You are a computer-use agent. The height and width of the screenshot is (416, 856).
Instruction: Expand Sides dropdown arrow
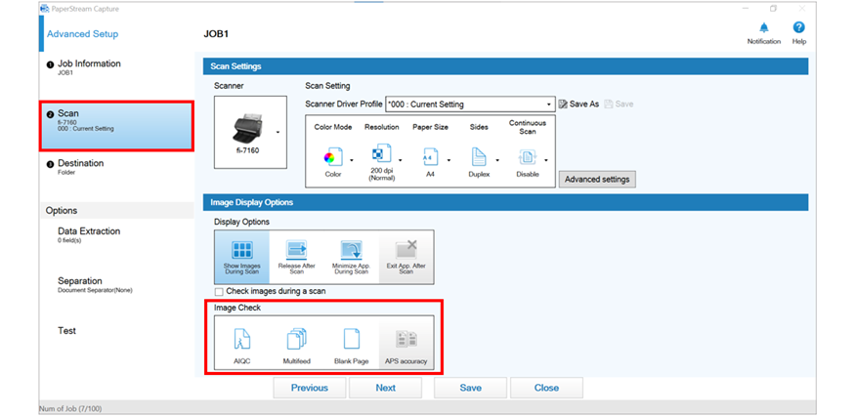pyautogui.click(x=497, y=160)
